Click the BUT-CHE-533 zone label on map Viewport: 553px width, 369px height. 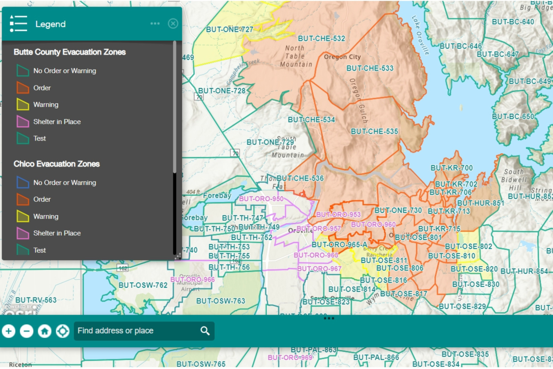[370, 68]
